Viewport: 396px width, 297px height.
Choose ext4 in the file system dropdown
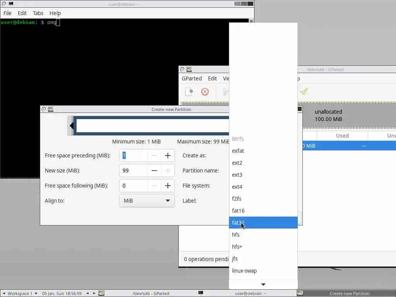[x=263, y=187]
